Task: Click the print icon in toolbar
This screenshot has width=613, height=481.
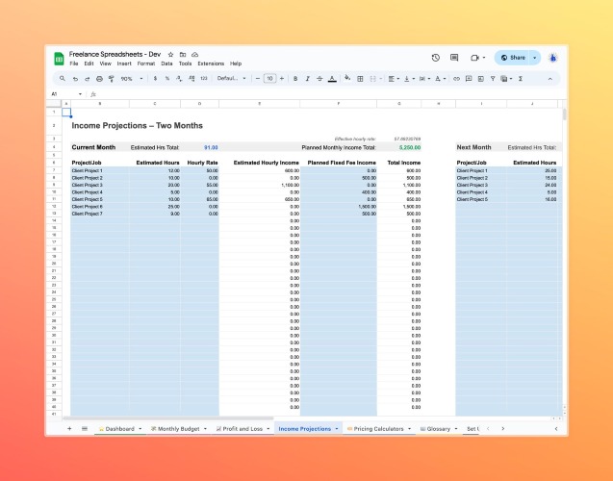Action: pos(99,79)
